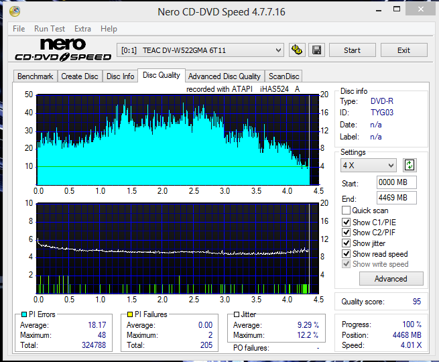The image size is (439, 362).
Task: Disable Show jitter checkbox
Action: click(x=346, y=243)
